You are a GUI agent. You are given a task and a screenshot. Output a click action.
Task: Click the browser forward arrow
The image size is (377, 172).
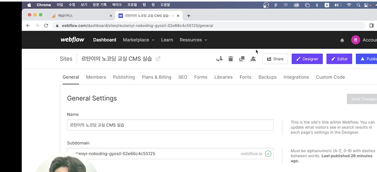click(37, 25)
